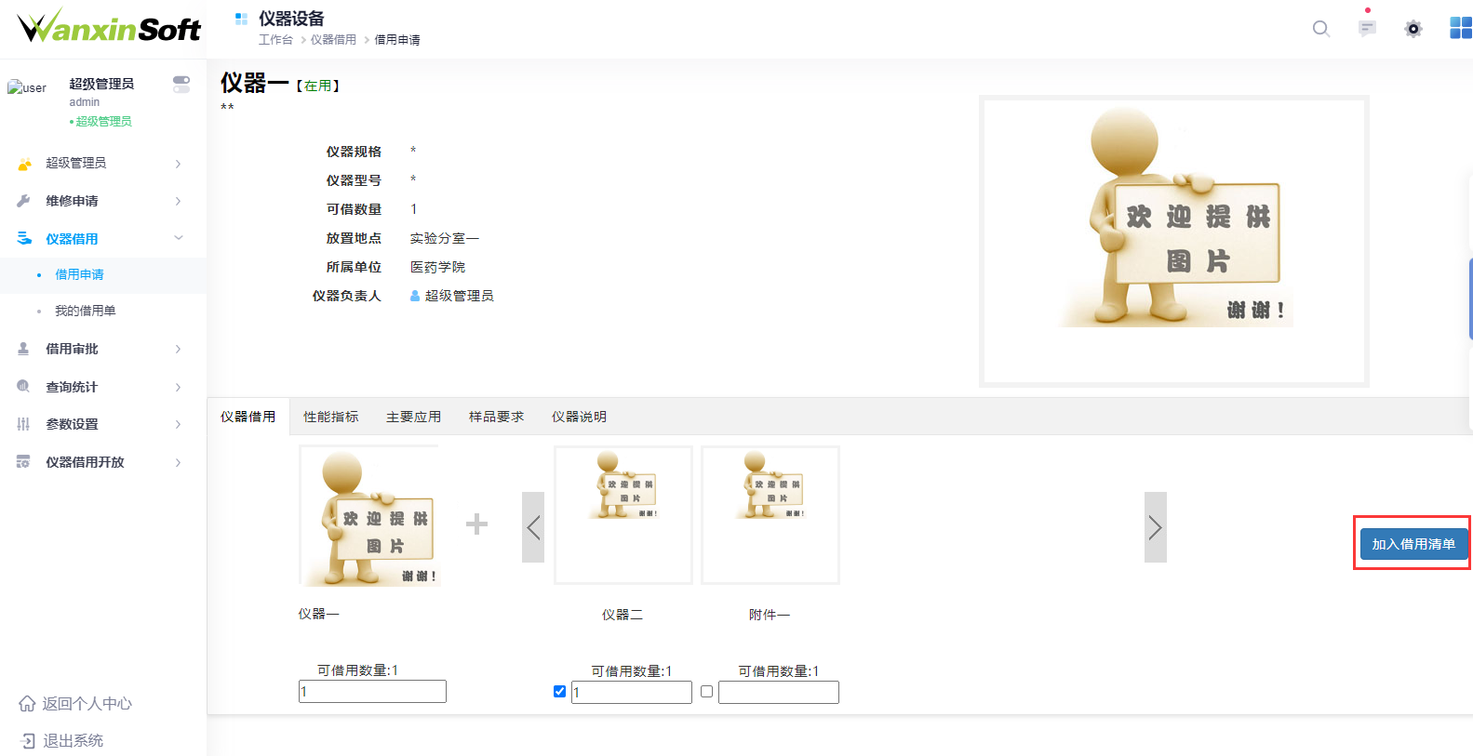The width and height of the screenshot is (1473, 756).
Task: Switch to the 仪器说明 tab
Action: [579, 417]
